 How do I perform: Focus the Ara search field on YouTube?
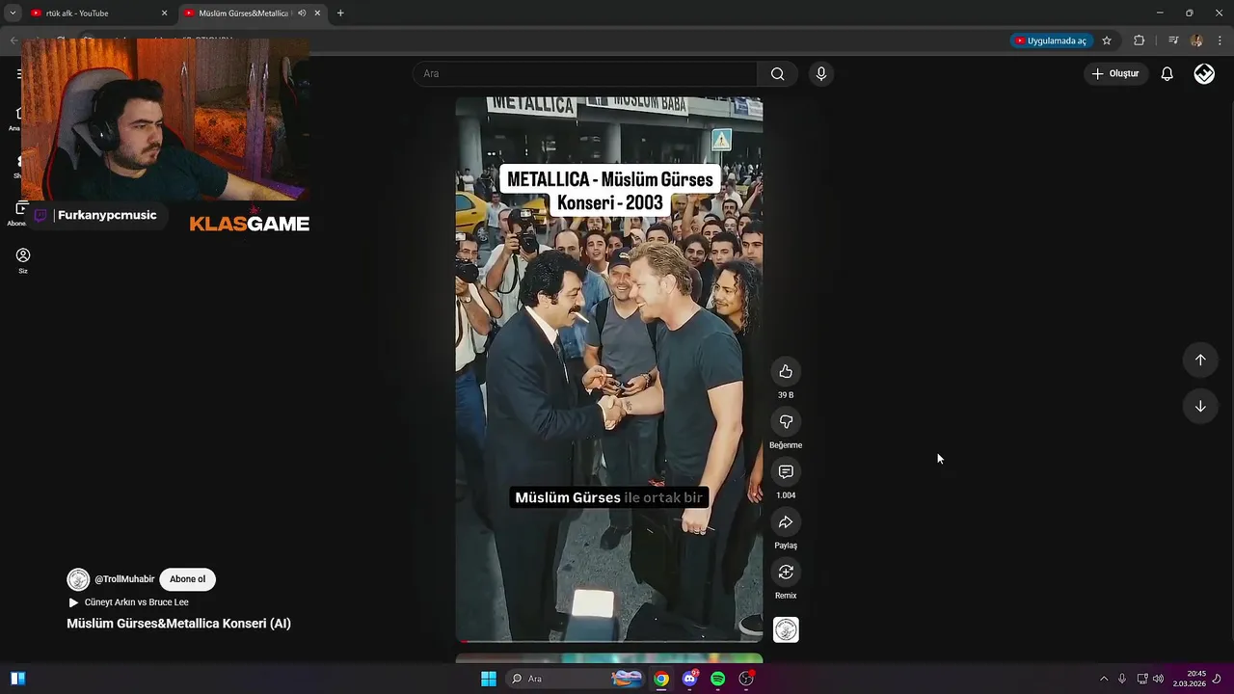point(586,74)
